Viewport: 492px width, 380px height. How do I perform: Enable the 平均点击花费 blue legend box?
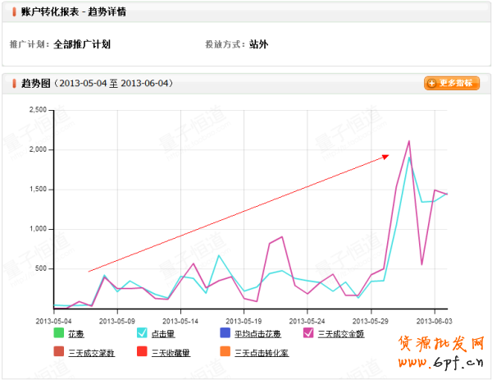click(x=225, y=333)
